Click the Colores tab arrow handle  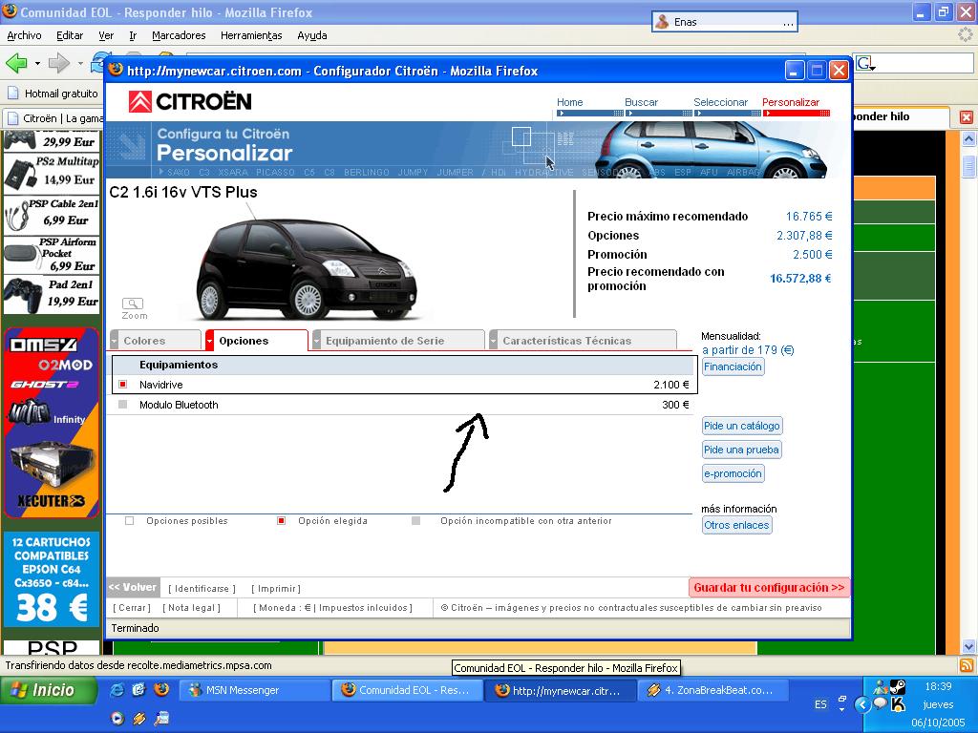(115, 341)
